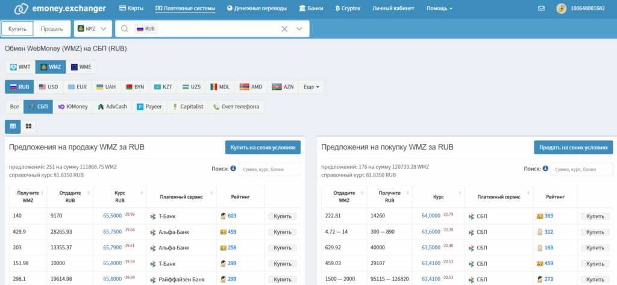The width and height of the screenshot is (617, 285).
Task: Sort by Получите WMZ column arrows
Action: pyautogui.click(x=42, y=193)
